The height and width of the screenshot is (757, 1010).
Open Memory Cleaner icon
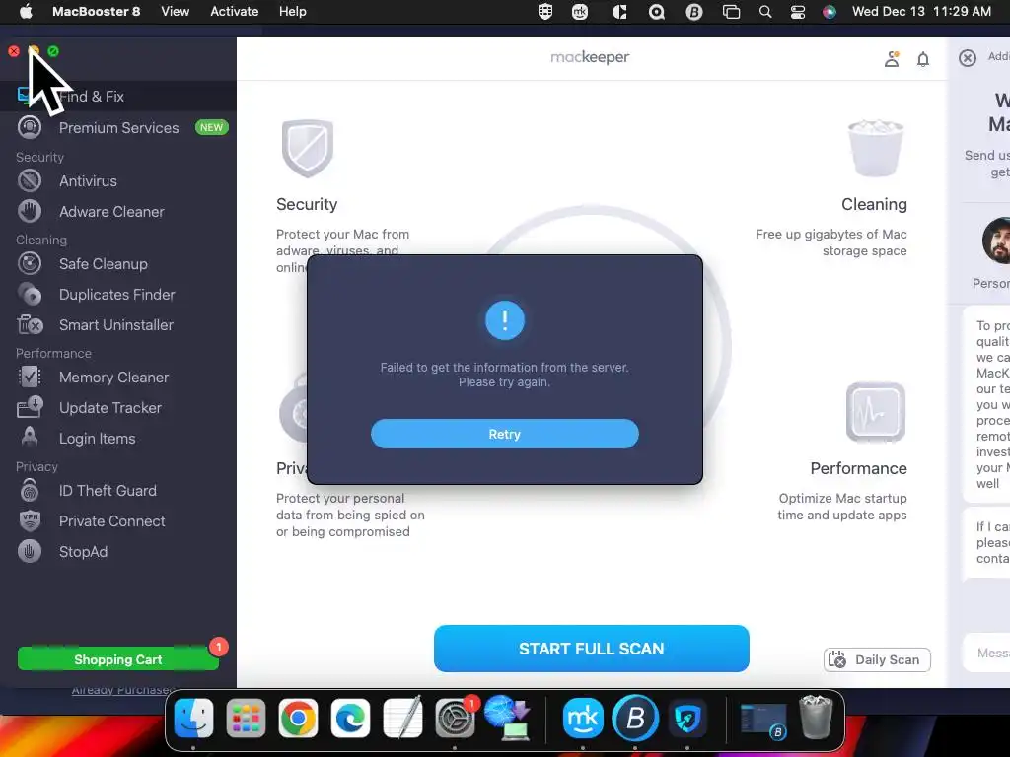30,378
